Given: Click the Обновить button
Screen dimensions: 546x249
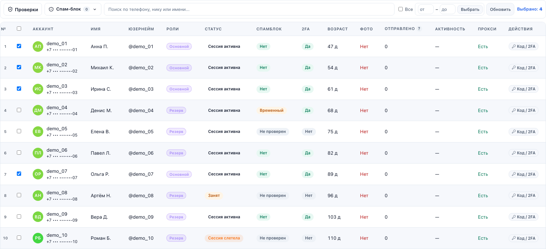Looking at the screenshot, I should (x=500, y=9).
